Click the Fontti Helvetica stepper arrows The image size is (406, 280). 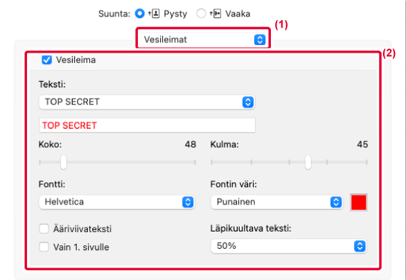coord(188,202)
